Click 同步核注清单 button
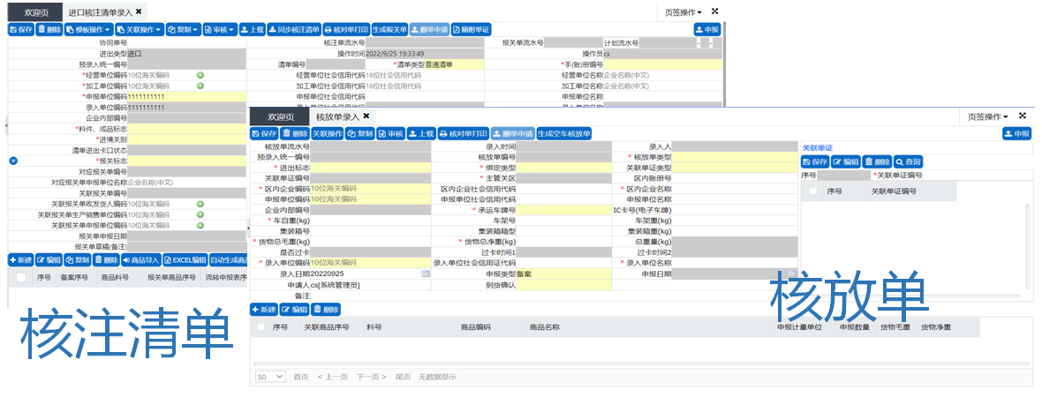This screenshot has width=1042, height=397. pyautogui.click(x=294, y=29)
